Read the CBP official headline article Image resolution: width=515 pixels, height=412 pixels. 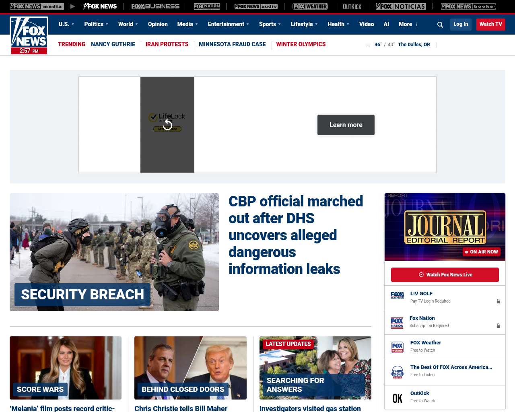click(296, 235)
